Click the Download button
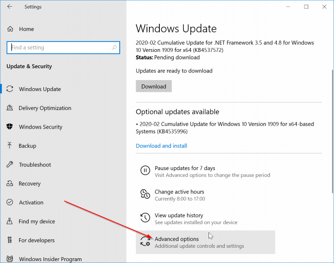Screen dimensions: 334x263 coord(154,86)
